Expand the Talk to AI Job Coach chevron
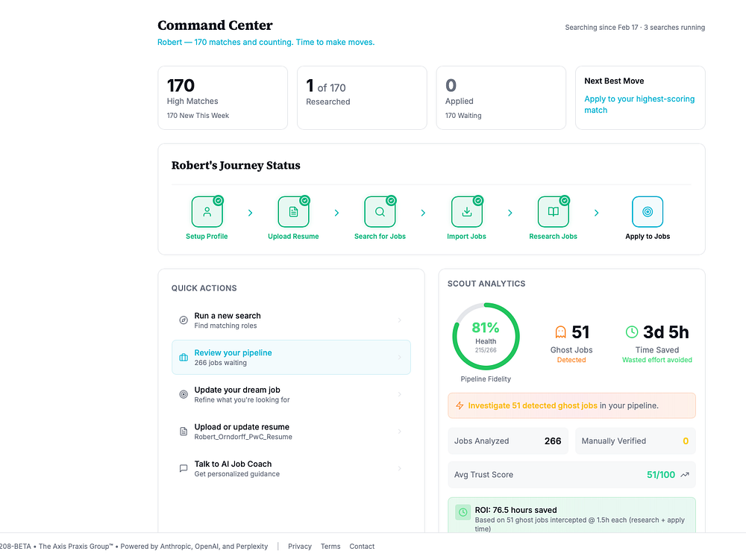This screenshot has height=560, width=746. click(x=400, y=468)
